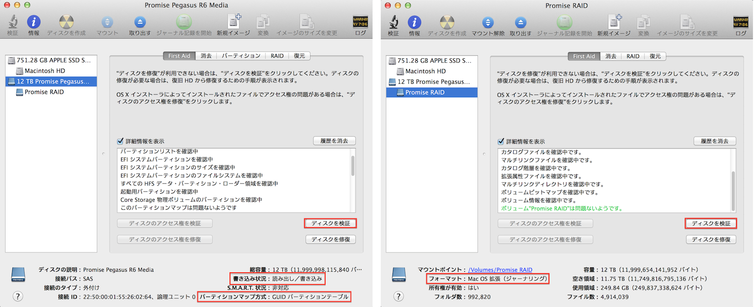Screen dimensions: 754x307
Task: Click 取り出す eject icon in Promise RAID window
Action: point(520,23)
